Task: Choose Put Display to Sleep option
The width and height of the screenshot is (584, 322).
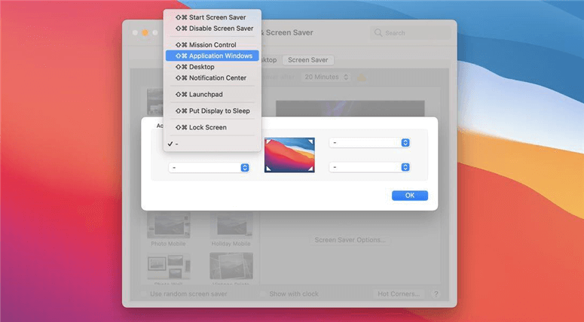Action: click(213, 111)
